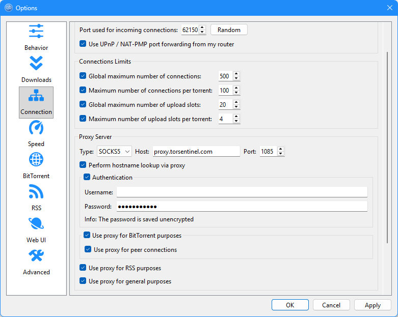Select the Connection network icon

(x=36, y=96)
